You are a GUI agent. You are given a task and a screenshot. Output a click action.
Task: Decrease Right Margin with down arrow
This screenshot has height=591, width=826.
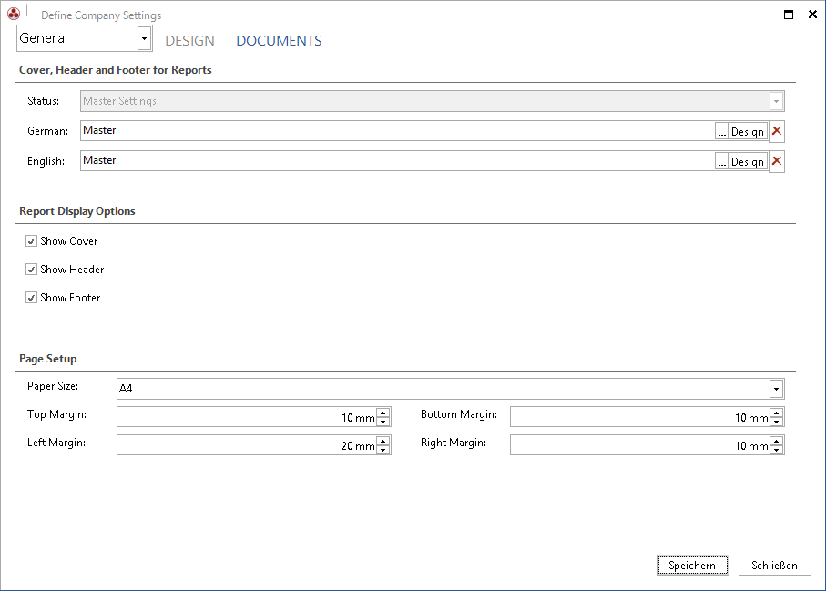[777, 449]
